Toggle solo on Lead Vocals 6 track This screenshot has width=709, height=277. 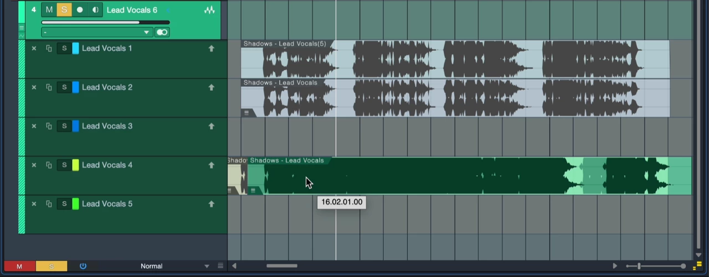pos(64,10)
